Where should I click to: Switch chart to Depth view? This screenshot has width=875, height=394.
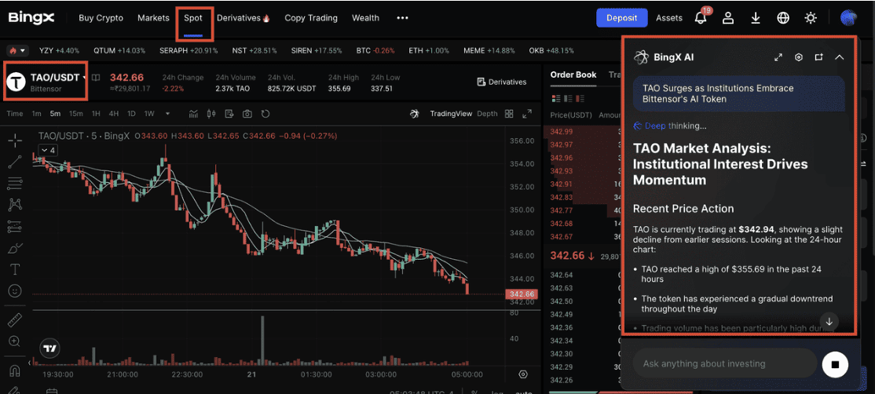point(487,114)
